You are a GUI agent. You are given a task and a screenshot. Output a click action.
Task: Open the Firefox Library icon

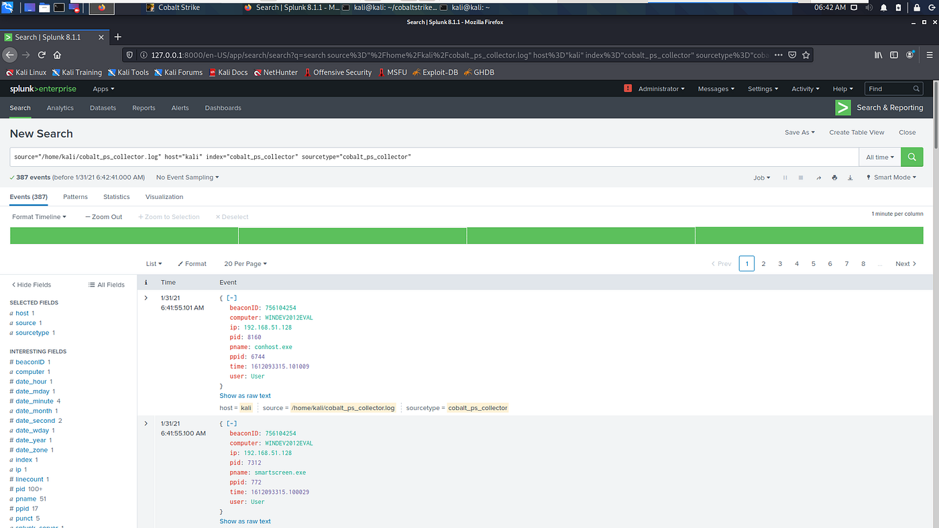[x=878, y=55]
